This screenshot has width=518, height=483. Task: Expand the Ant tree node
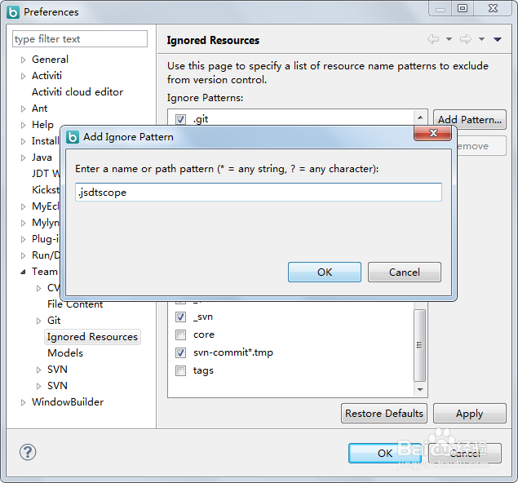click(23, 109)
